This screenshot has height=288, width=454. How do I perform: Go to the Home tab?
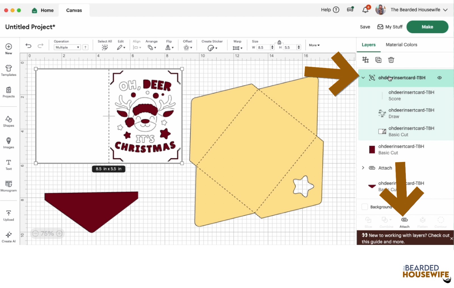point(43,10)
